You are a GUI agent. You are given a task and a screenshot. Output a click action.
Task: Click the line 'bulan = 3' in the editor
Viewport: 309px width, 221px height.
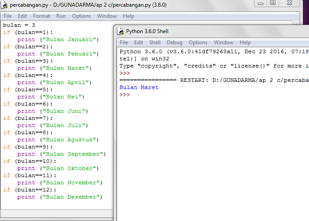[x=19, y=25]
